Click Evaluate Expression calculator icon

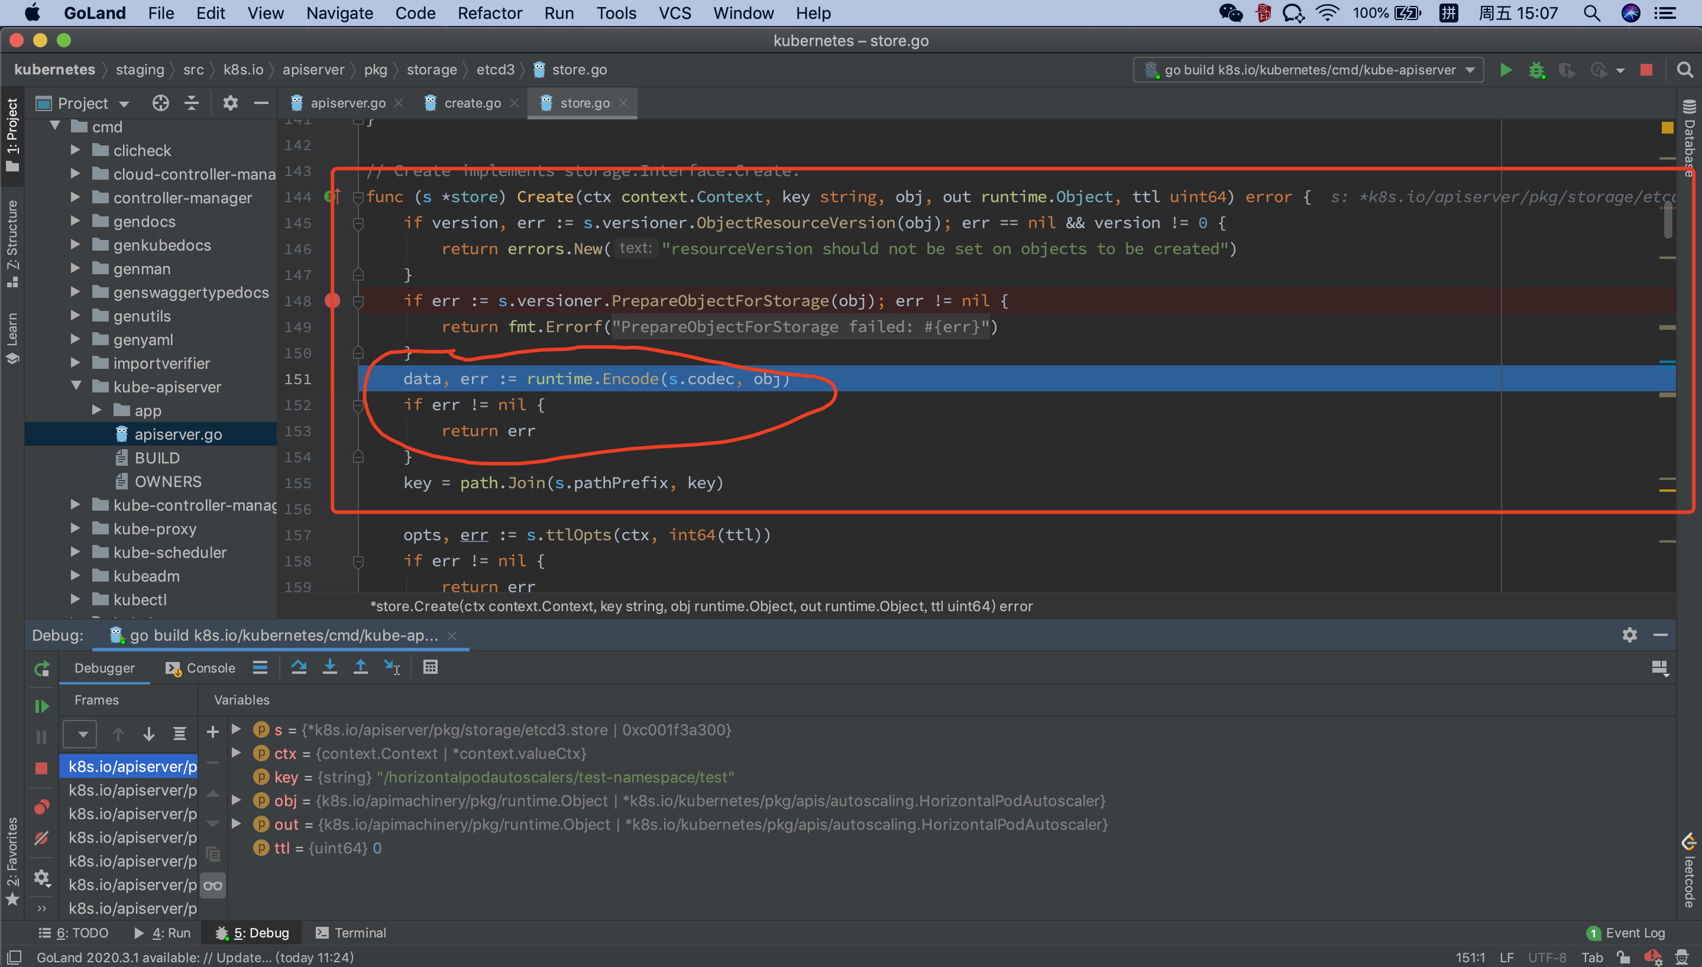[x=431, y=667]
